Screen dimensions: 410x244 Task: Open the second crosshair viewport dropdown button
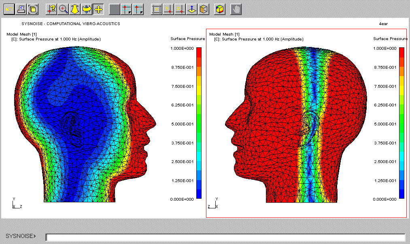point(138,9)
